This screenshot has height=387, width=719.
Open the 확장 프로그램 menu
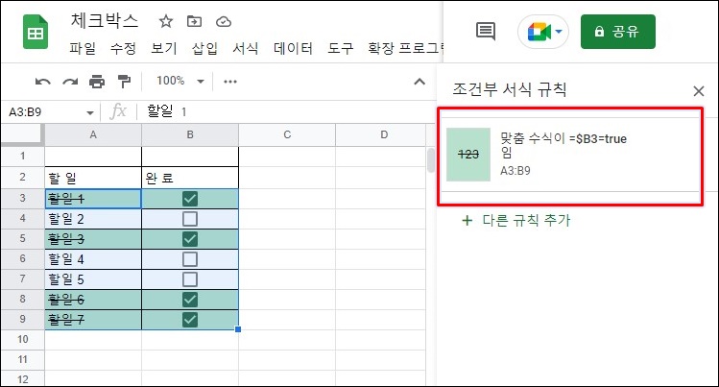(406, 48)
